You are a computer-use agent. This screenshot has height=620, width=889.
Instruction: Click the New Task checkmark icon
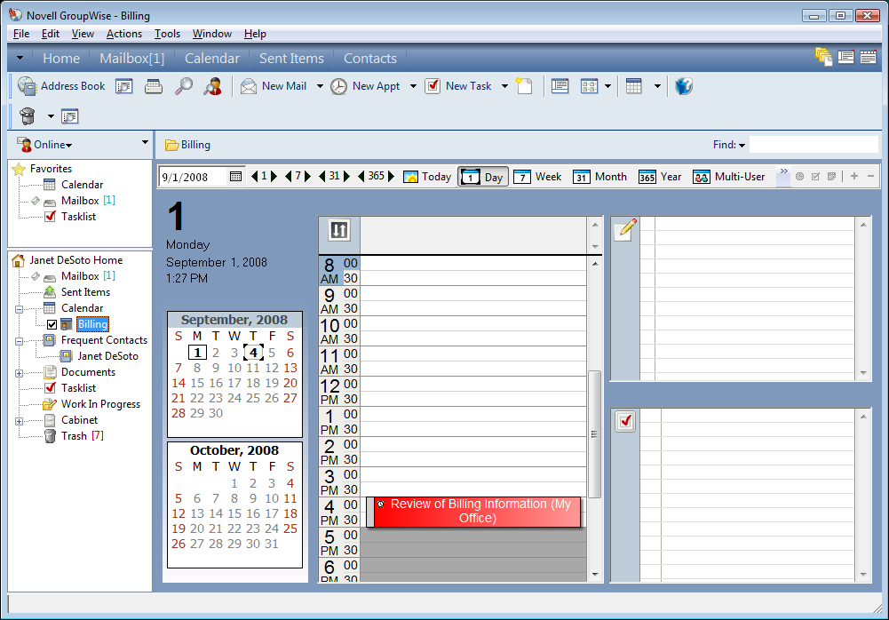point(433,86)
